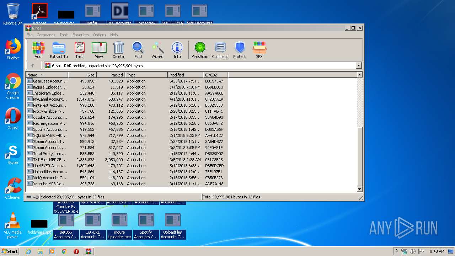The height and width of the screenshot is (256, 455).
Task: Click the Acrobat desktop shortcut
Action: point(40,14)
